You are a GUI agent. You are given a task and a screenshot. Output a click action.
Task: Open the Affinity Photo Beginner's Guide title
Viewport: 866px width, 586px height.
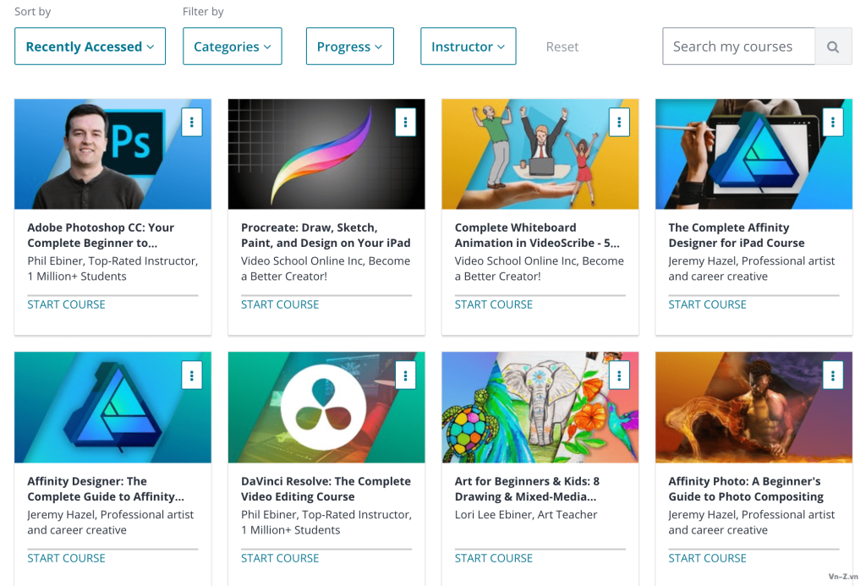(x=746, y=489)
